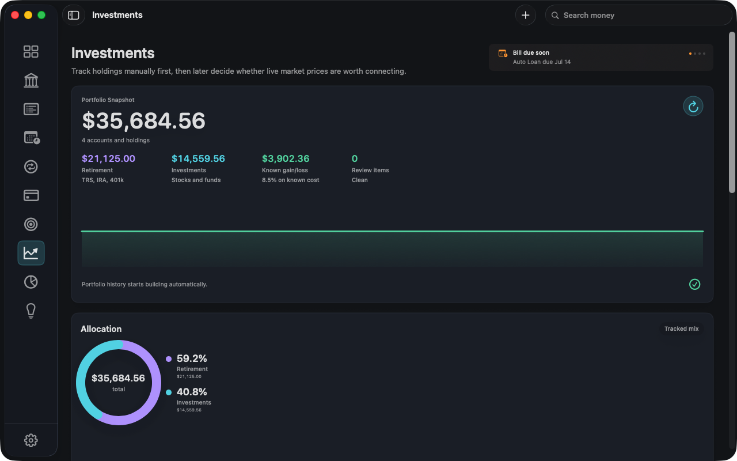Click the bill due calendar icon
737x461 pixels.
point(503,53)
